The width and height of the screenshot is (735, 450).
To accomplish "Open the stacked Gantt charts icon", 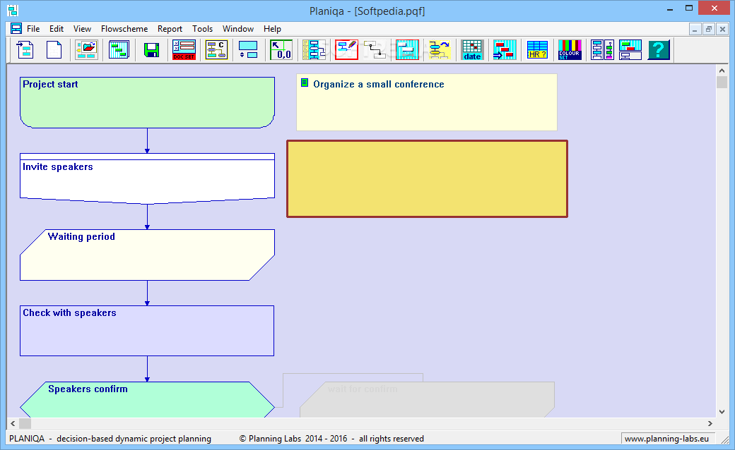I will 119,49.
